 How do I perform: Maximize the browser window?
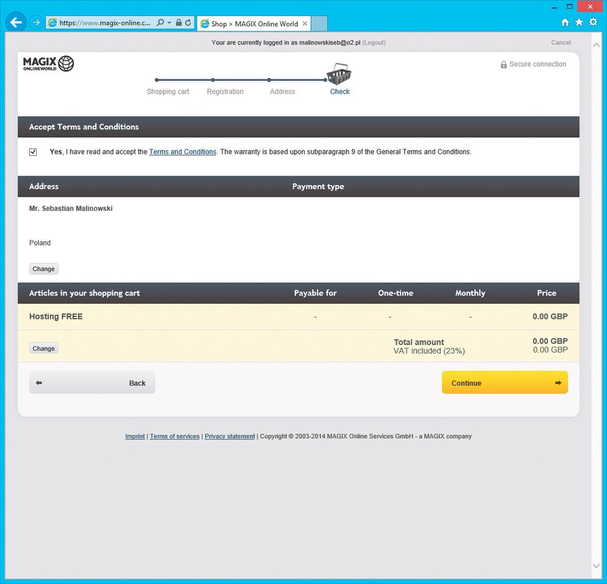(x=569, y=6)
